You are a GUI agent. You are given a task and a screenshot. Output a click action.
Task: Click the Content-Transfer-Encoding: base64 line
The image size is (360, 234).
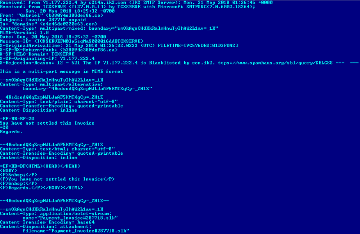click(47, 222)
